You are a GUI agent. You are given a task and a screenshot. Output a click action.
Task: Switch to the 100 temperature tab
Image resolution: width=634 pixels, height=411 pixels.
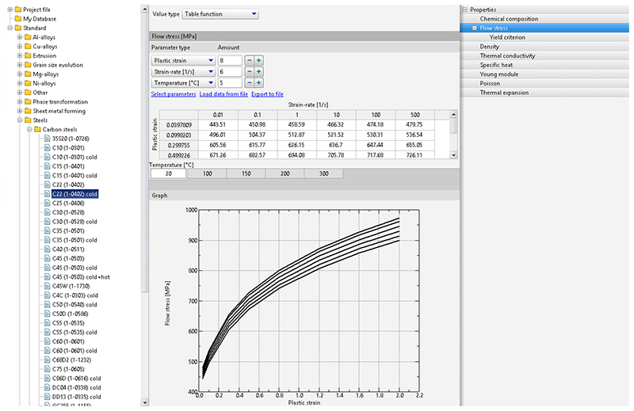[207, 173]
